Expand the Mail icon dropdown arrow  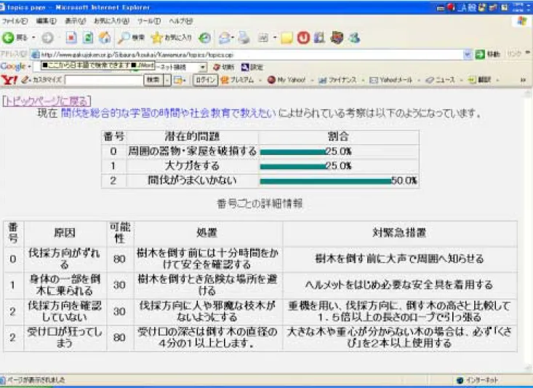pyautogui.click(x=233, y=38)
